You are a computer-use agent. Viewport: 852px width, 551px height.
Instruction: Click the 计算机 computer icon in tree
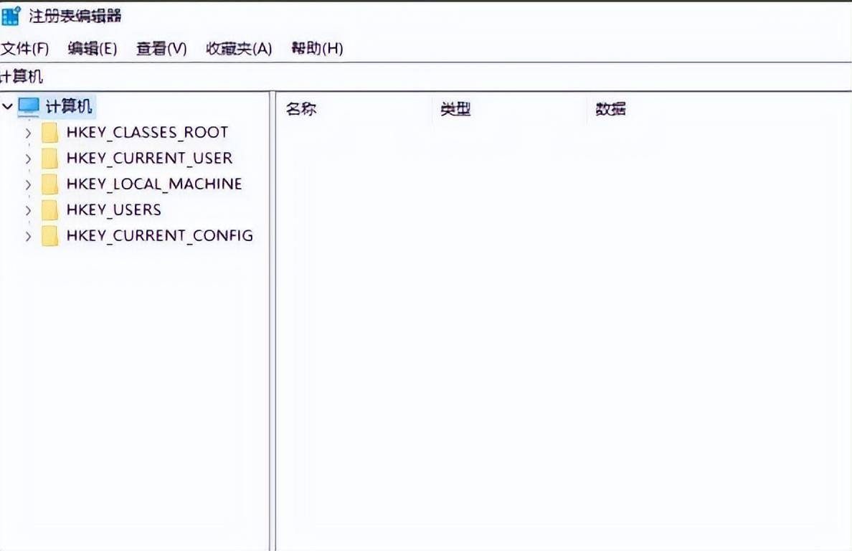29,106
